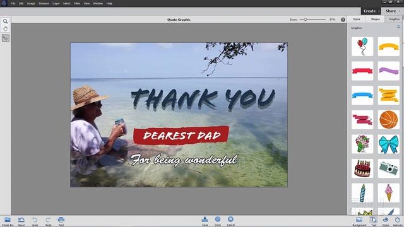Add the yellow banner graphic
404x227 pixels.
point(389,46)
